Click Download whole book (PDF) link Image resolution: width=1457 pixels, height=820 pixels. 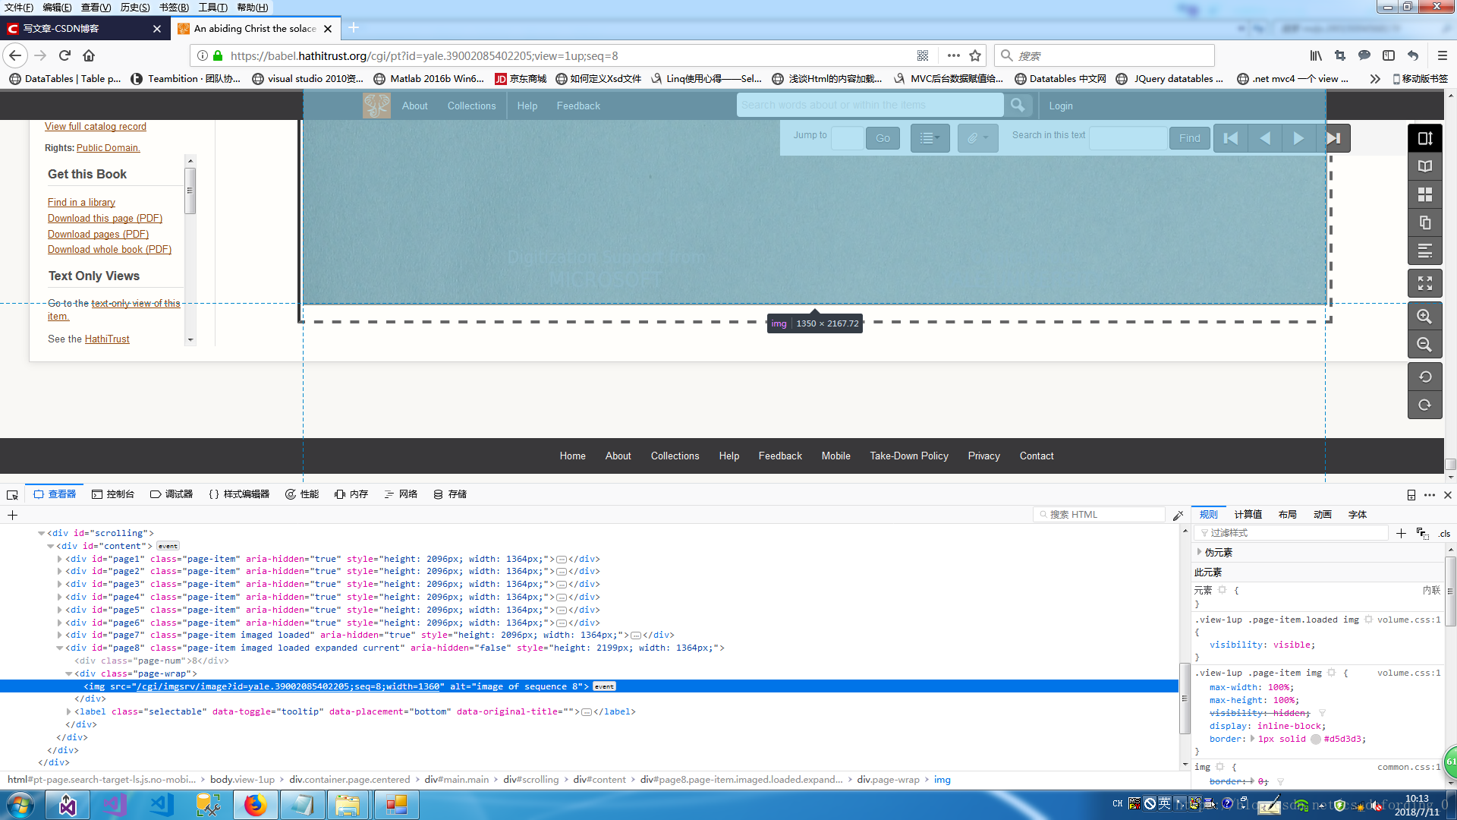(x=109, y=250)
